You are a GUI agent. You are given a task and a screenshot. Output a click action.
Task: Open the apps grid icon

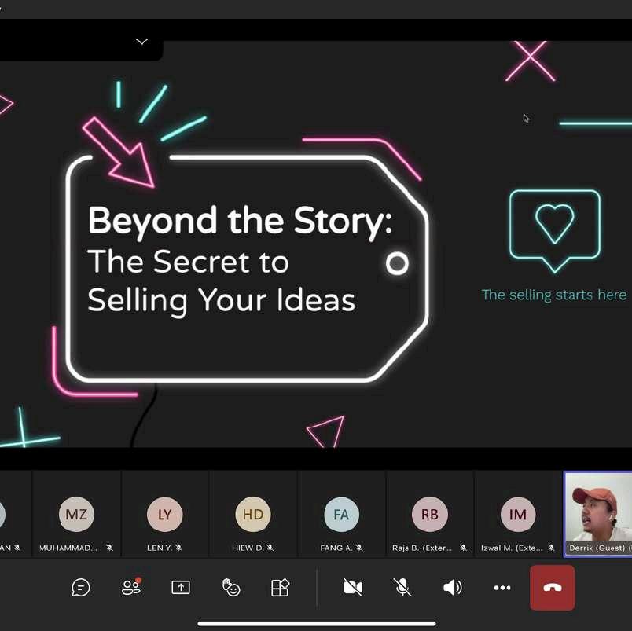tap(280, 587)
